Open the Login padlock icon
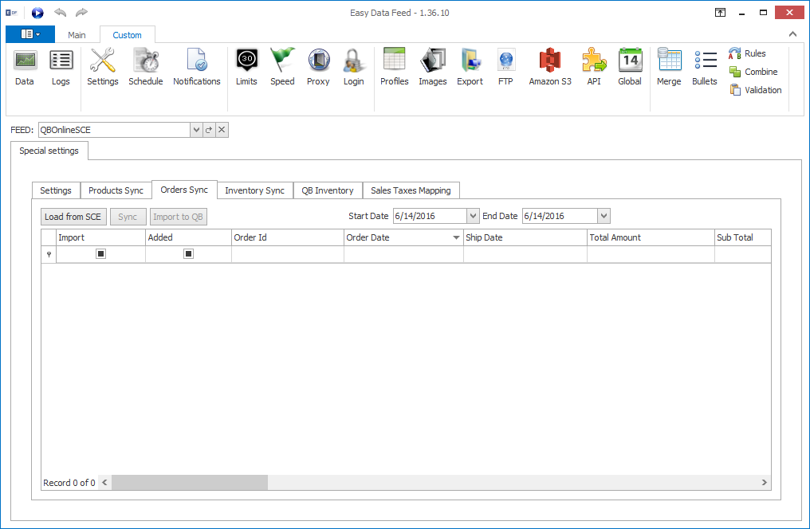Image resolution: width=810 pixels, height=529 pixels. click(354, 67)
